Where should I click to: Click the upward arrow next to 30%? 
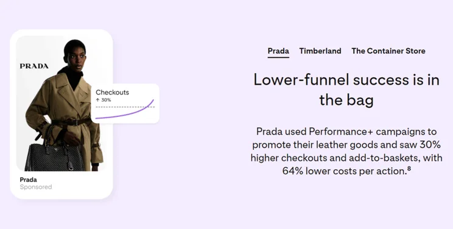click(97, 100)
